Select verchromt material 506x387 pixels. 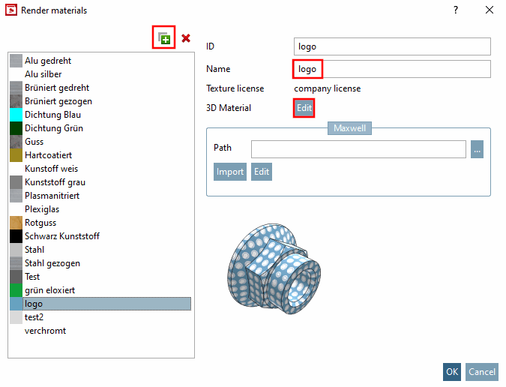(100, 331)
